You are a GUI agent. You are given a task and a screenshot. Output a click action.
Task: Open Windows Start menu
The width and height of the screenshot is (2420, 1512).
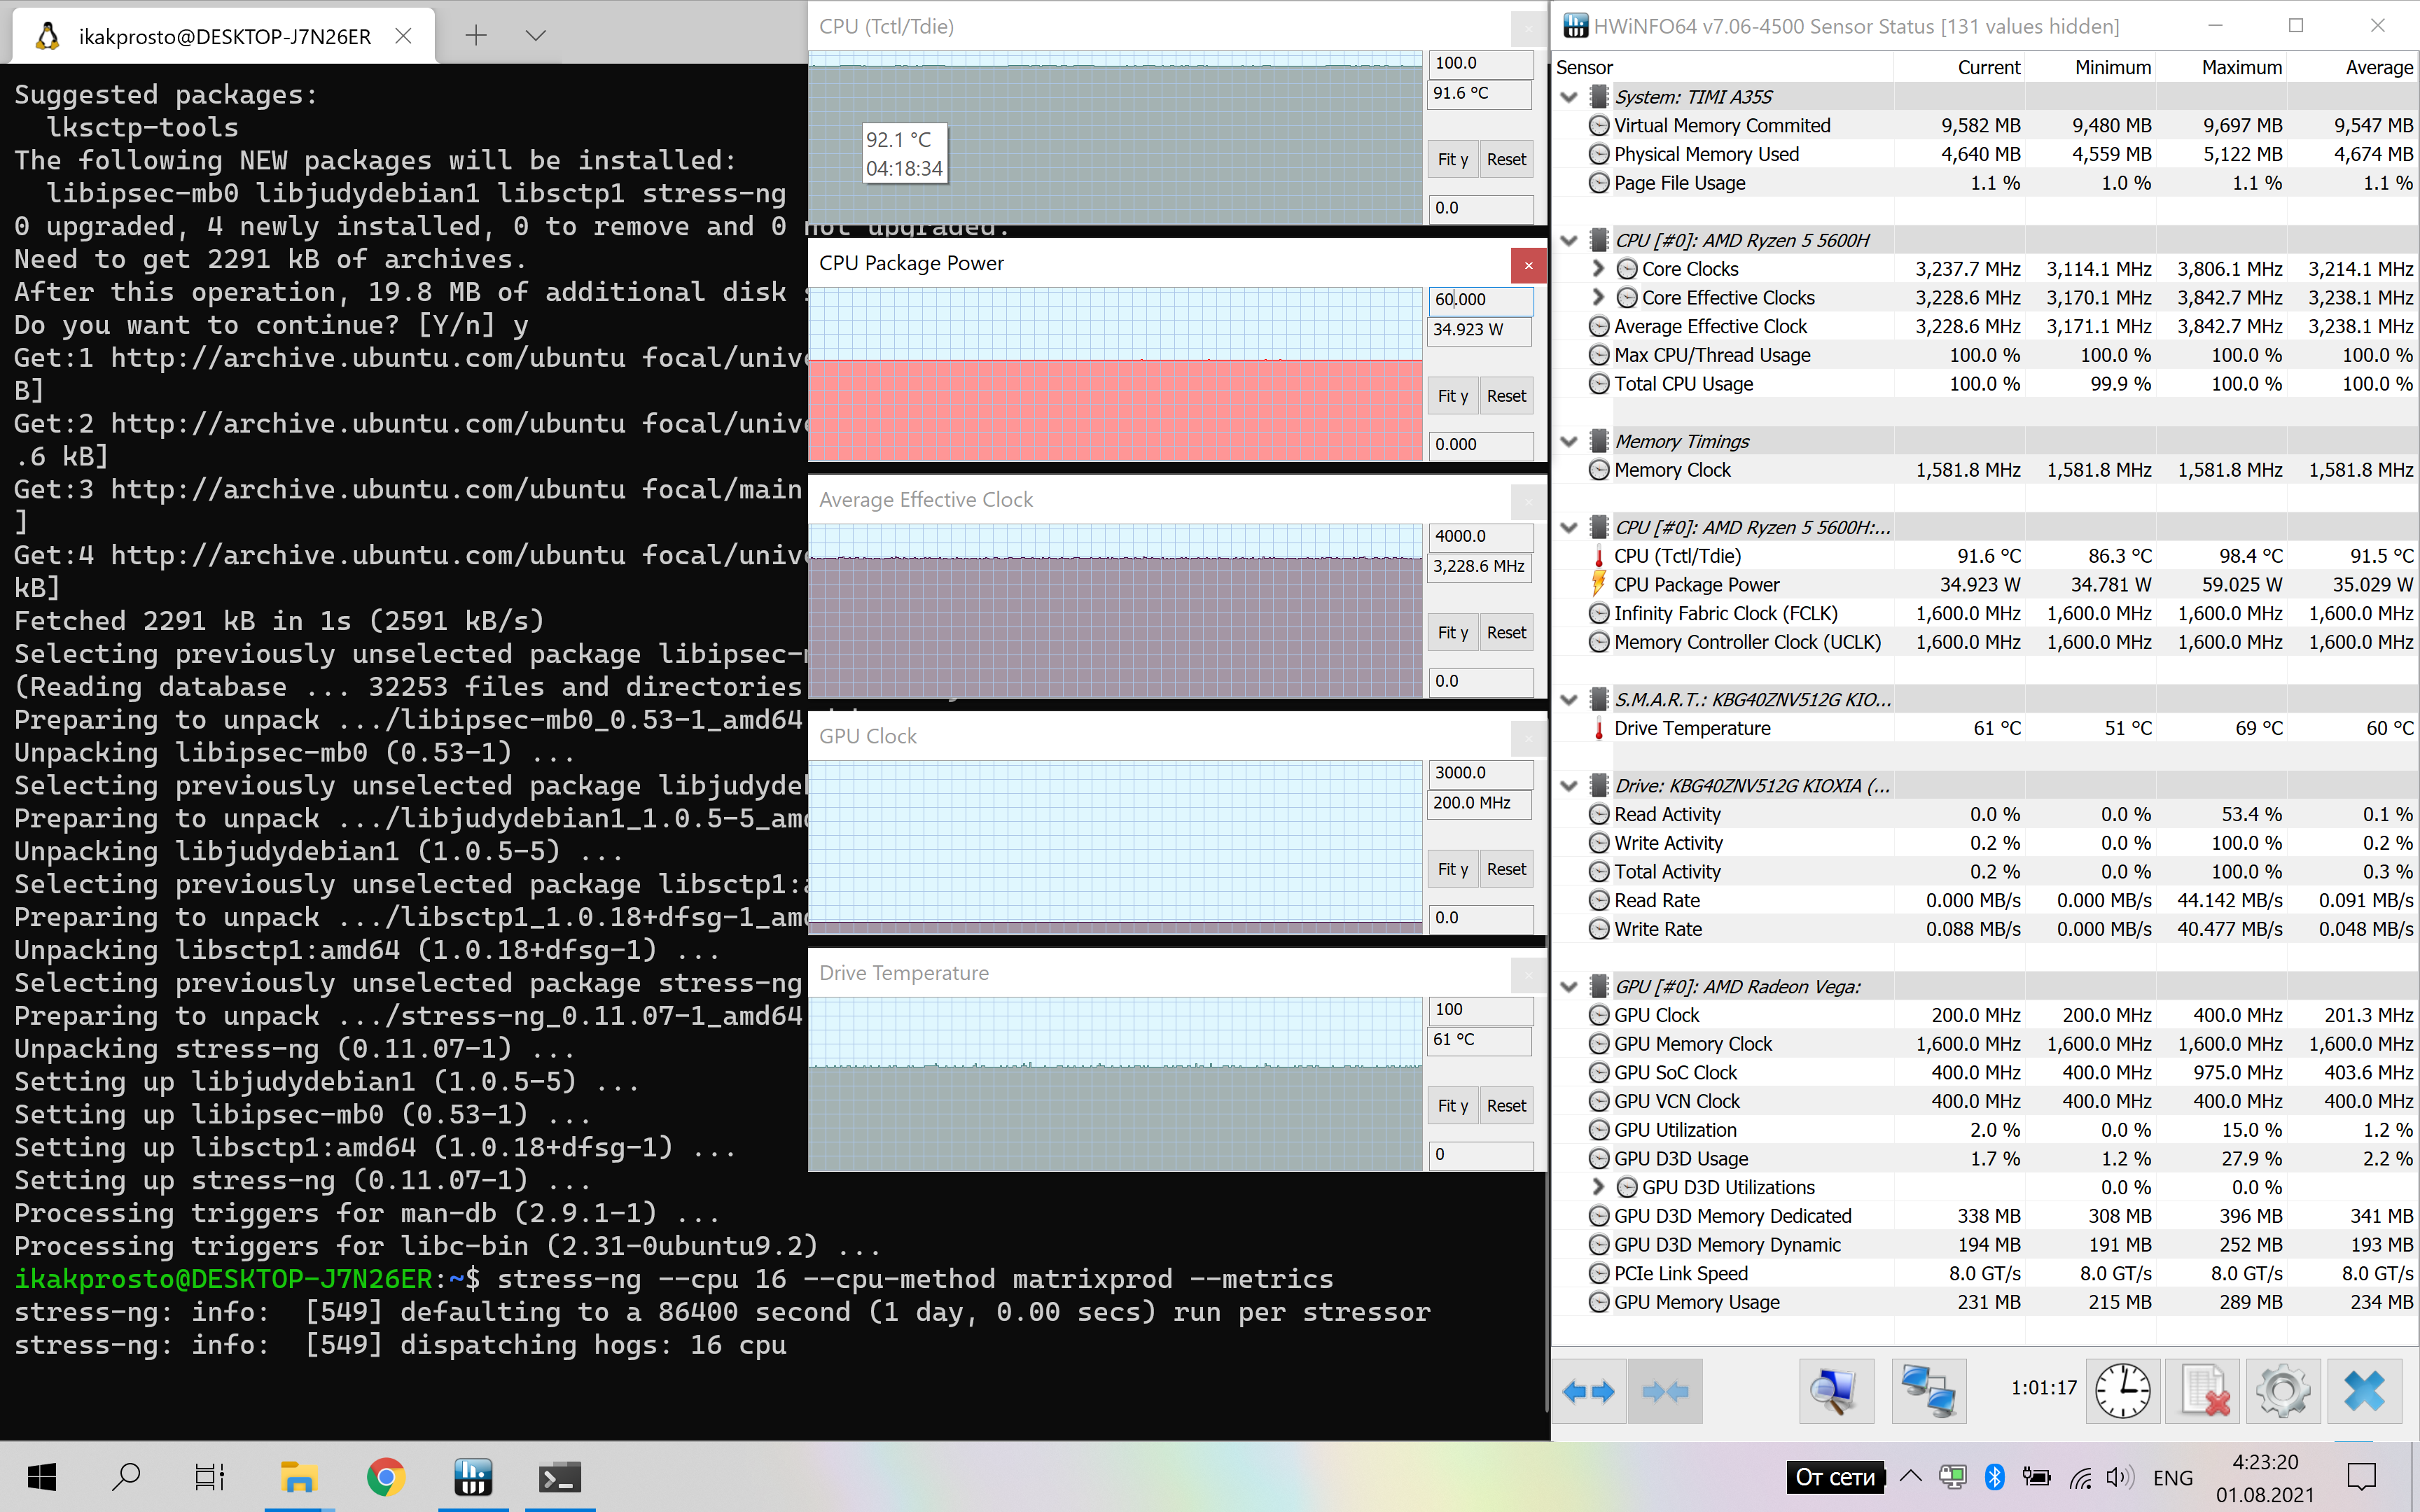[x=41, y=1477]
